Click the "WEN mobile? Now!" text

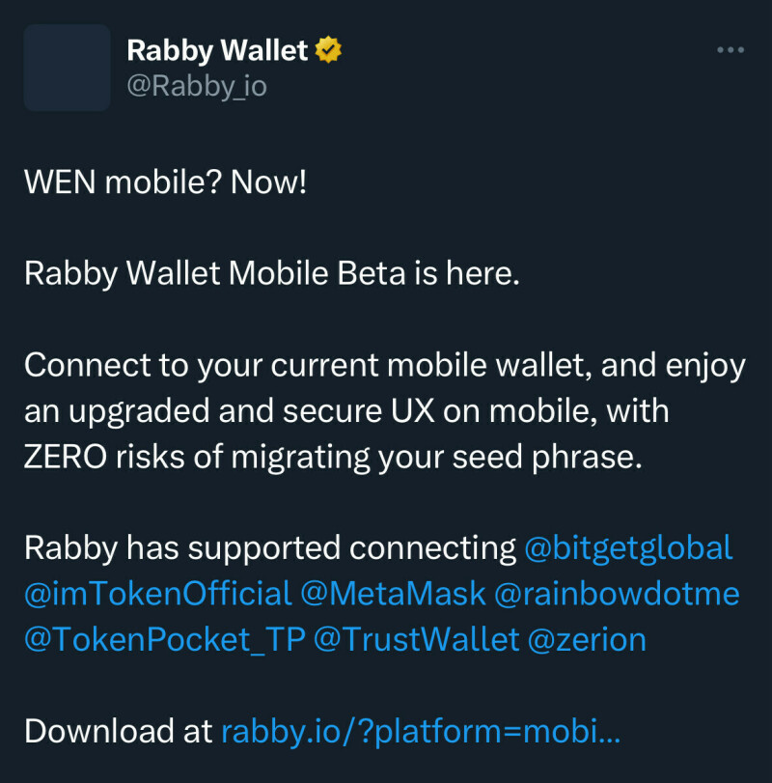pyautogui.click(x=165, y=182)
